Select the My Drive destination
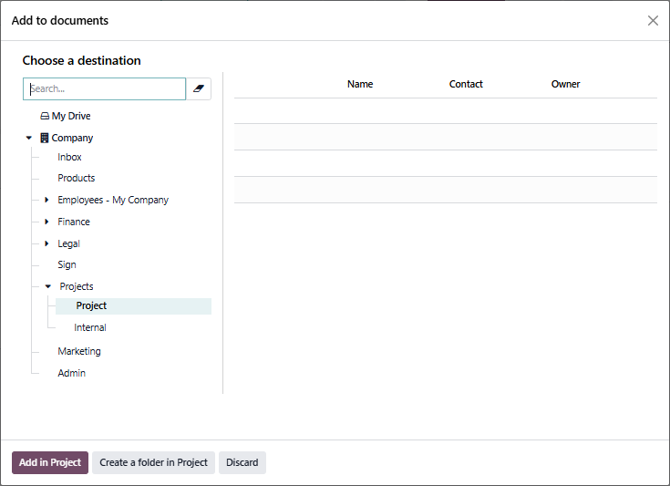Screen dimensions: 670x486 pos(71,116)
